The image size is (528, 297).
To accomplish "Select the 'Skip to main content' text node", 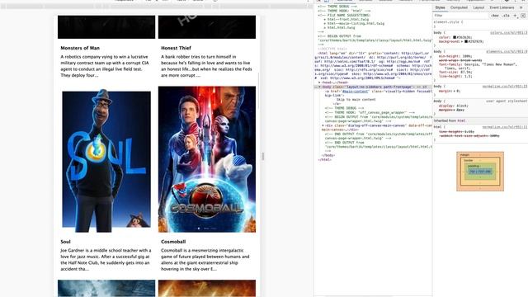I will [x=356, y=100].
